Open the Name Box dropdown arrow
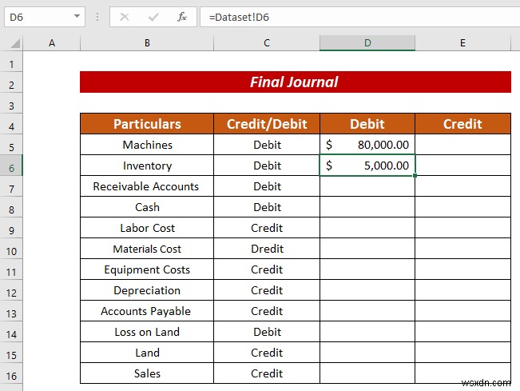The height and width of the screenshot is (391, 520). pos(77,16)
